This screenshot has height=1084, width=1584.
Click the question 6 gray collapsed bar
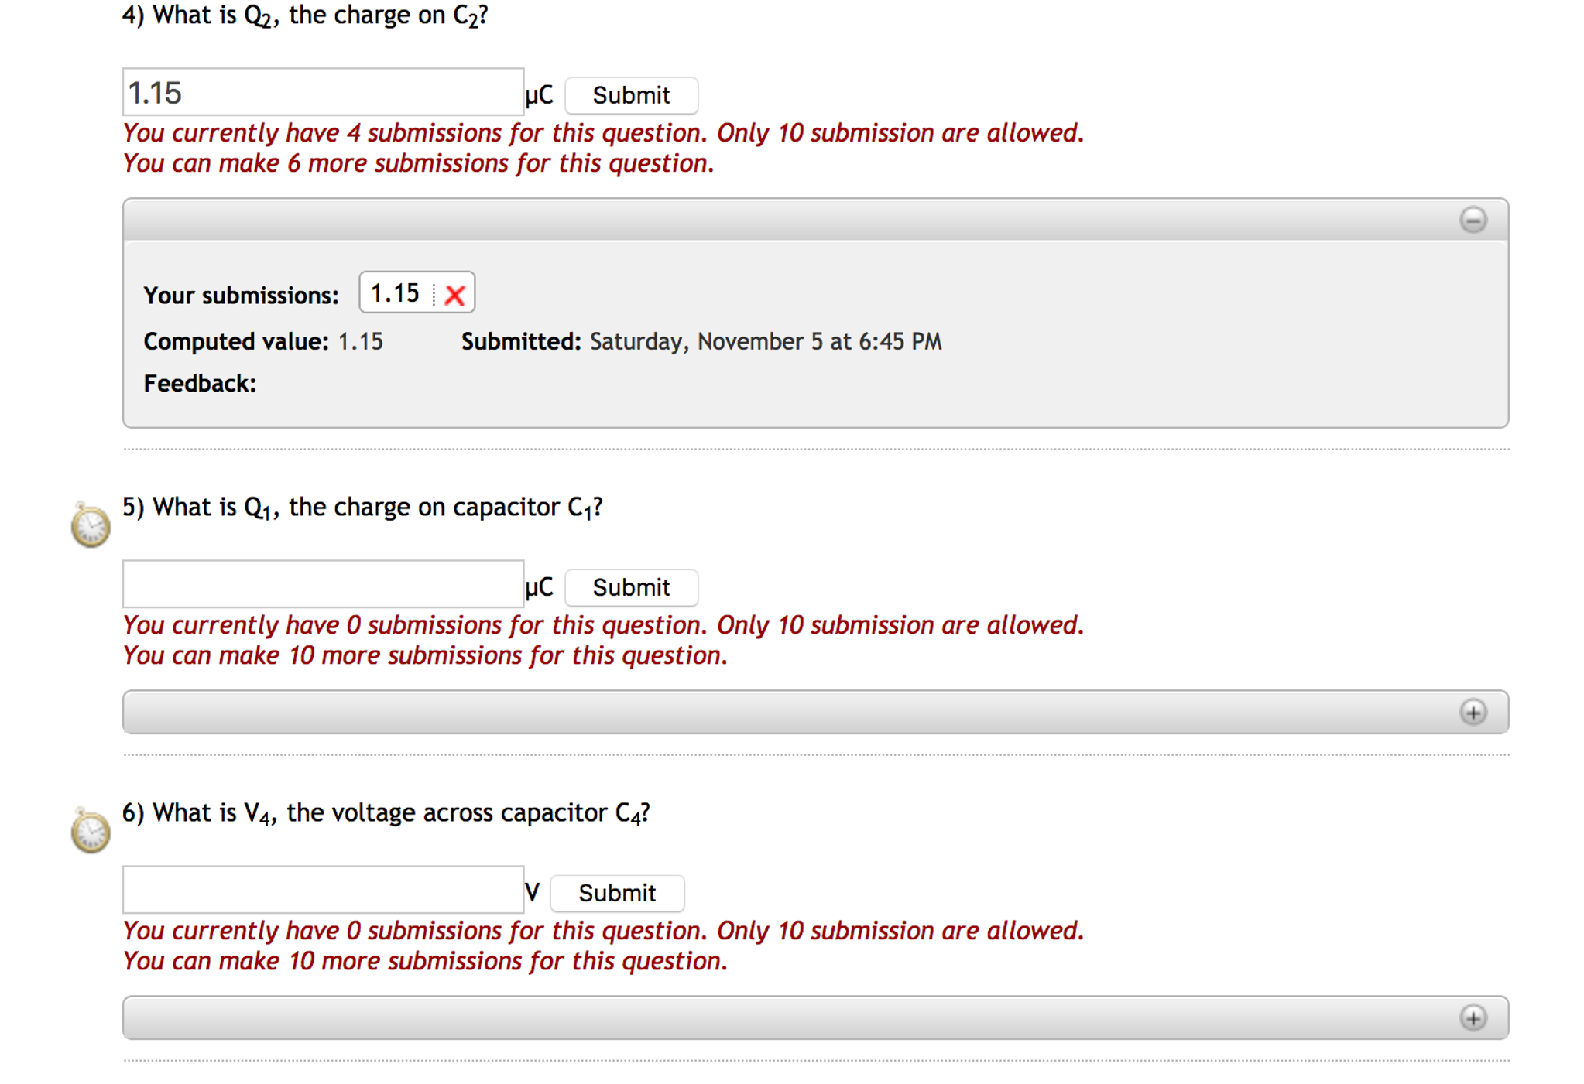point(774,1017)
